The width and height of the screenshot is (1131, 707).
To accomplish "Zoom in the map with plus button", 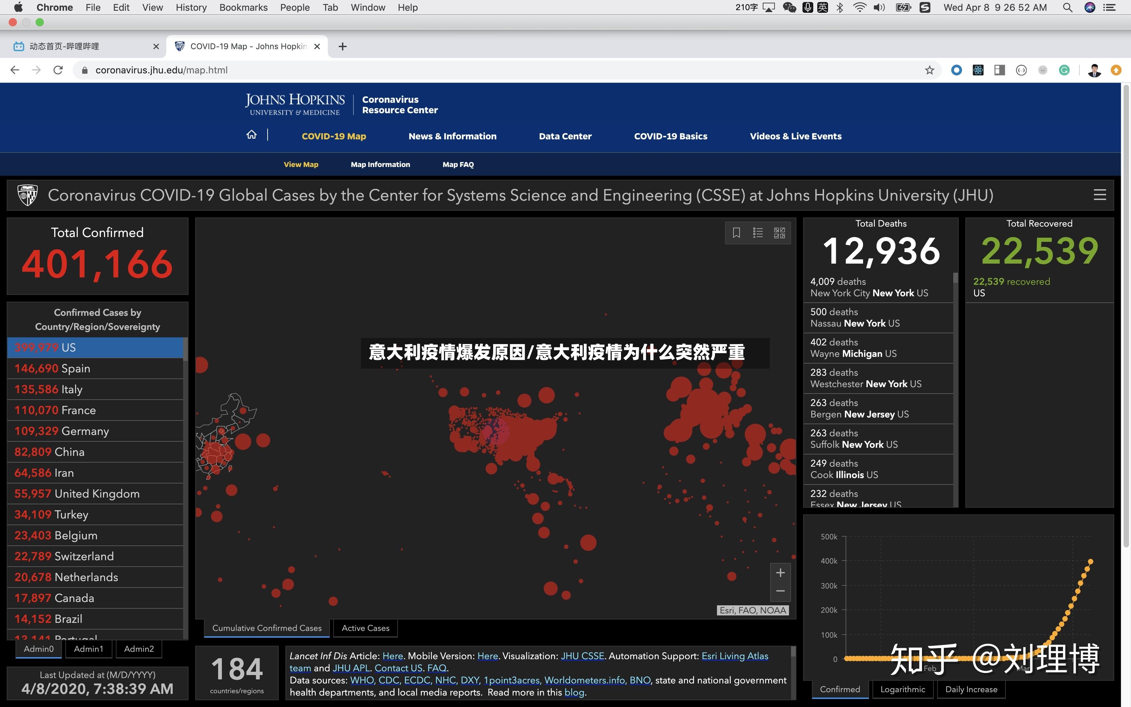I will pos(781,573).
